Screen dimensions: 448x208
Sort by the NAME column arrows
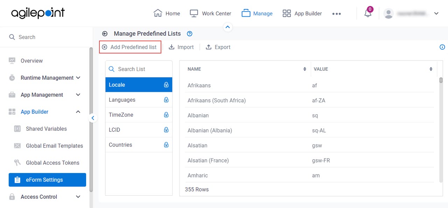[305, 69]
